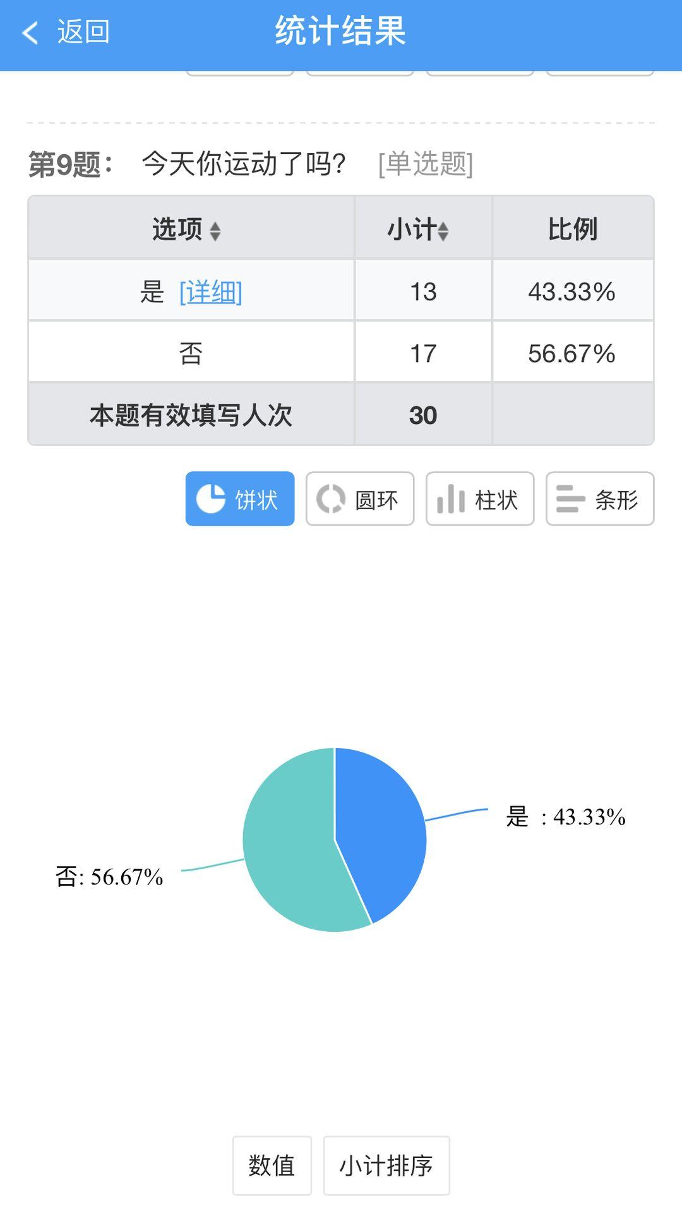Open the 详细 link for option 是
The width and height of the screenshot is (682, 1213).
click(x=211, y=292)
